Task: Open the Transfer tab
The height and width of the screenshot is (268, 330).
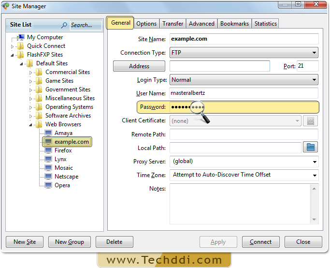Action: click(172, 24)
